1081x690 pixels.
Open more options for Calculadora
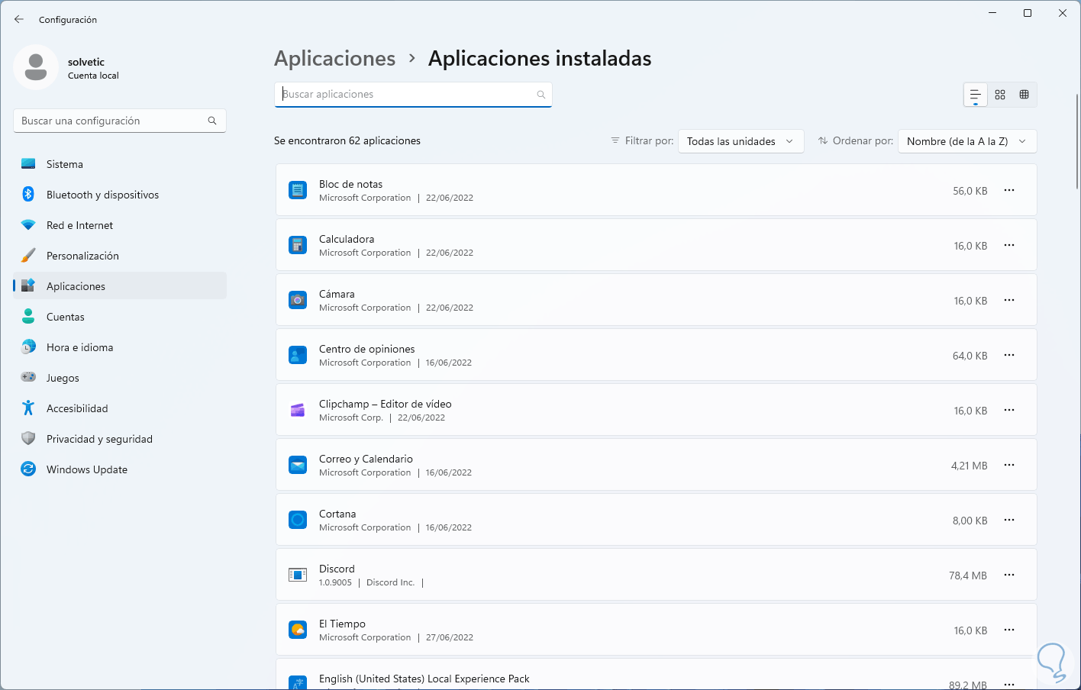pos(1009,245)
